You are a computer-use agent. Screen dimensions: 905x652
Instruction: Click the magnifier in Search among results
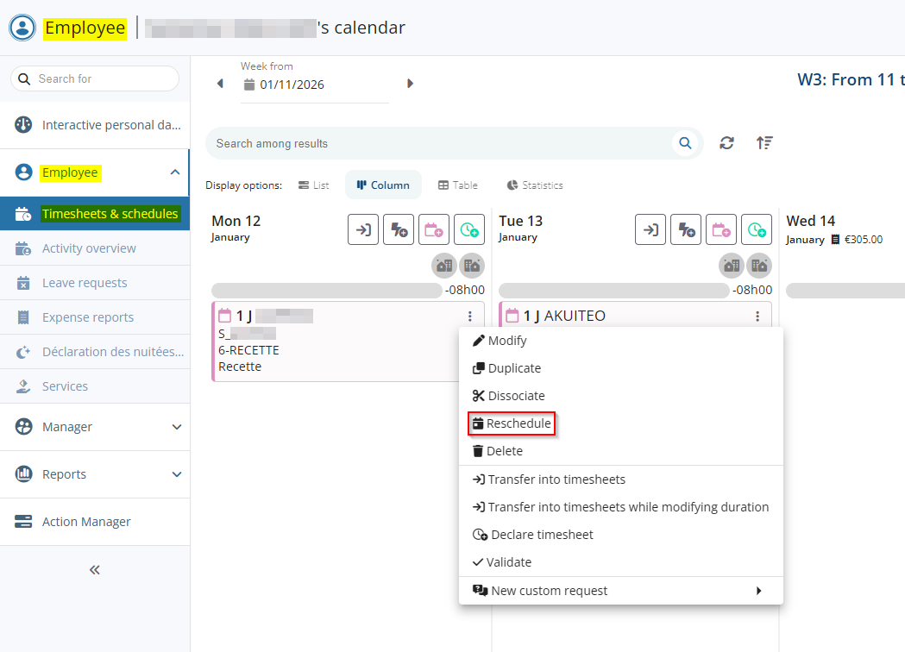(685, 143)
